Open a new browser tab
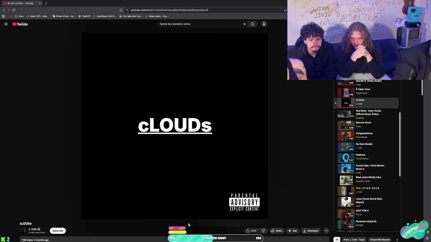The height and width of the screenshot is (242, 431). click(x=46, y=3)
